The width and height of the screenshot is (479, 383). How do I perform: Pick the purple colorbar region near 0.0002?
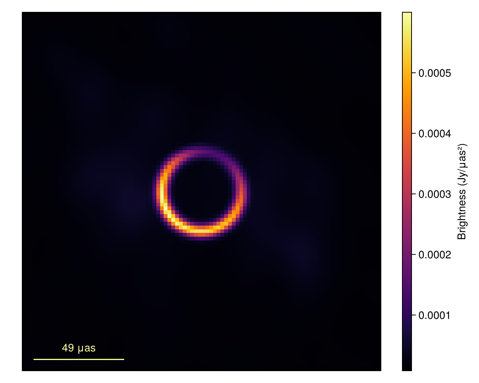(x=407, y=255)
